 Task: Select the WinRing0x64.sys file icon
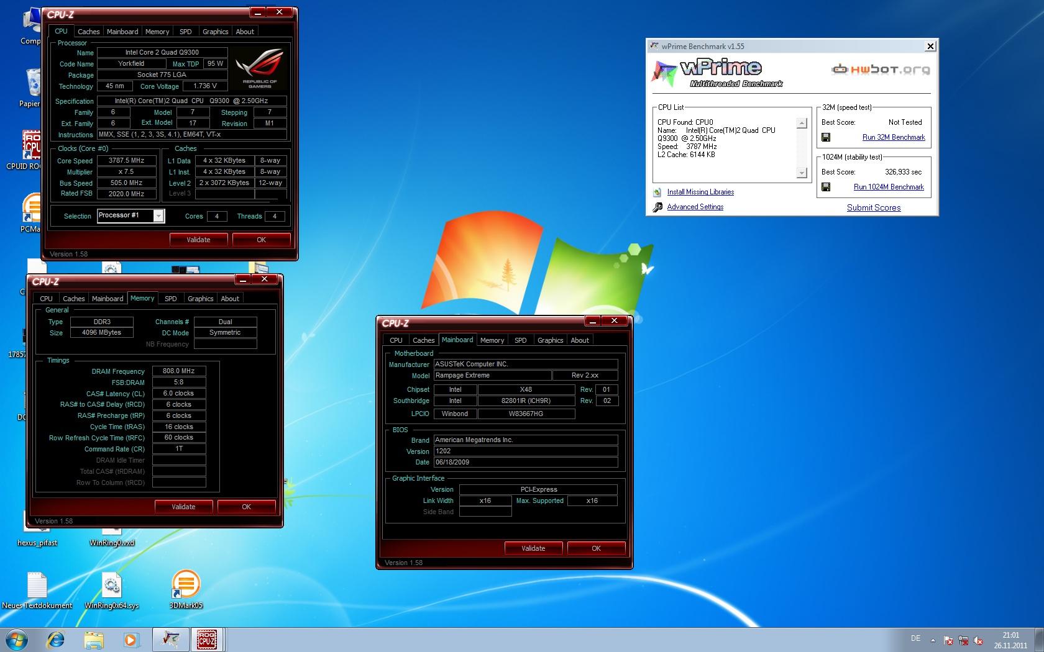point(112,591)
